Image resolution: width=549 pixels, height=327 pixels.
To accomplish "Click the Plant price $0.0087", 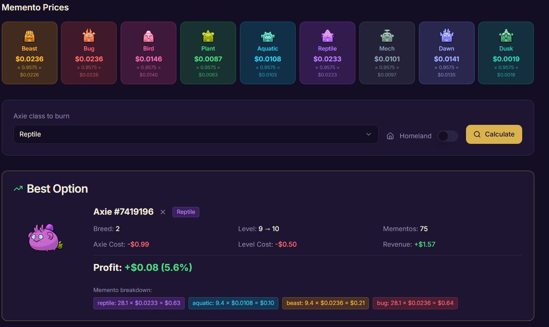I will coord(208,59).
